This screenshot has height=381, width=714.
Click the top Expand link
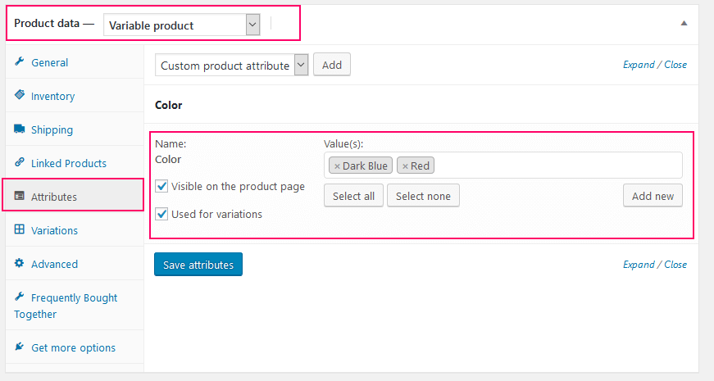tap(639, 65)
